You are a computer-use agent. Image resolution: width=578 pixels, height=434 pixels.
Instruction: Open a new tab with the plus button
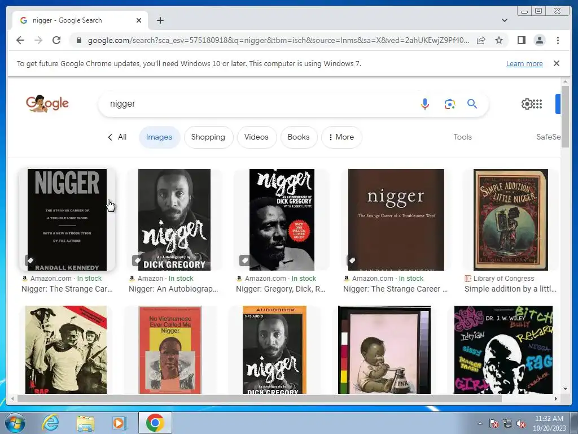tap(160, 20)
